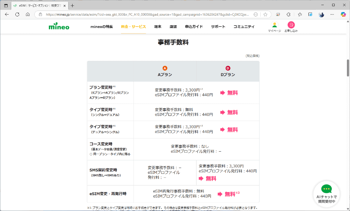
Task: Click the address bar tracking icon
Action: 256,15
